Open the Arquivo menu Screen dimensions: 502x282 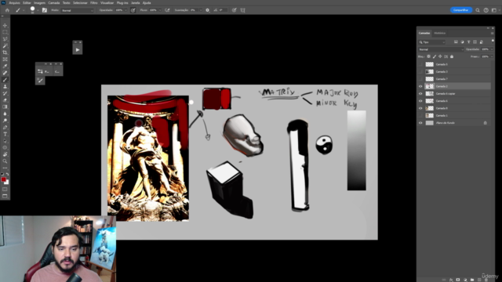pyautogui.click(x=14, y=3)
